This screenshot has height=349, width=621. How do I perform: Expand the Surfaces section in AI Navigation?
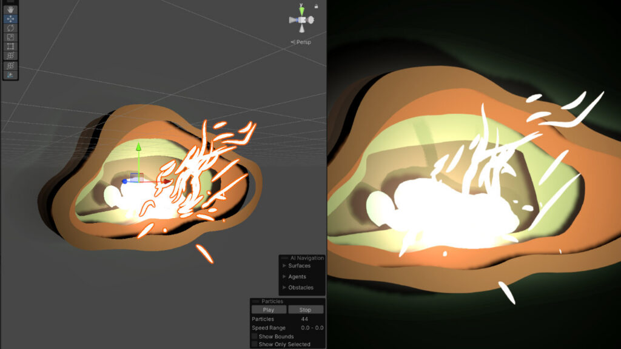(x=284, y=265)
